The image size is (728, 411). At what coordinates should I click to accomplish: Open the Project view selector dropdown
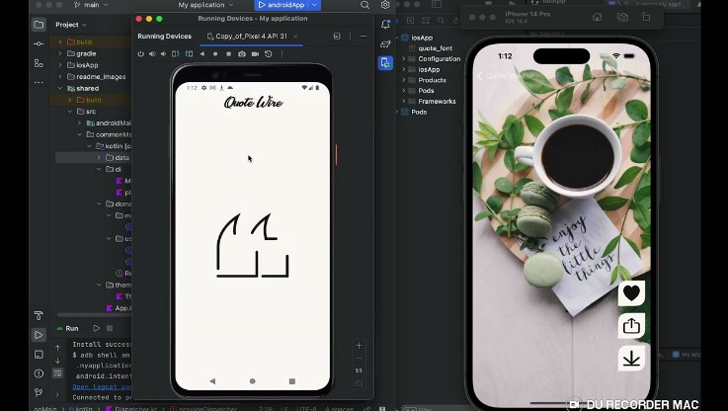coord(71,25)
